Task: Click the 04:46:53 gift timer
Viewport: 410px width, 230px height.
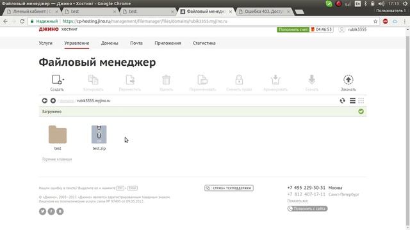Action: tap(322, 29)
